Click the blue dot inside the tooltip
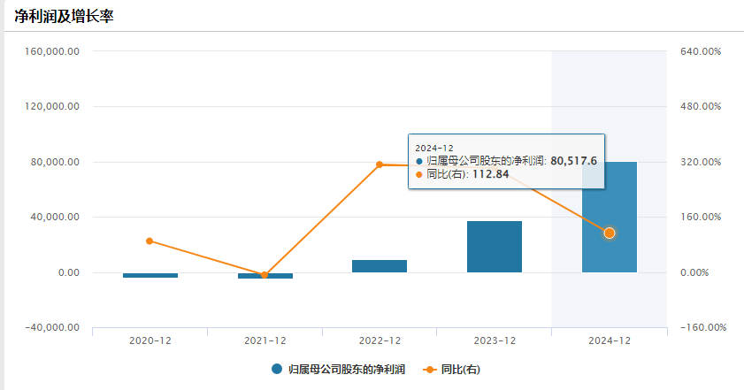The height and width of the screenshot is (390, 744). coord(419,161)
